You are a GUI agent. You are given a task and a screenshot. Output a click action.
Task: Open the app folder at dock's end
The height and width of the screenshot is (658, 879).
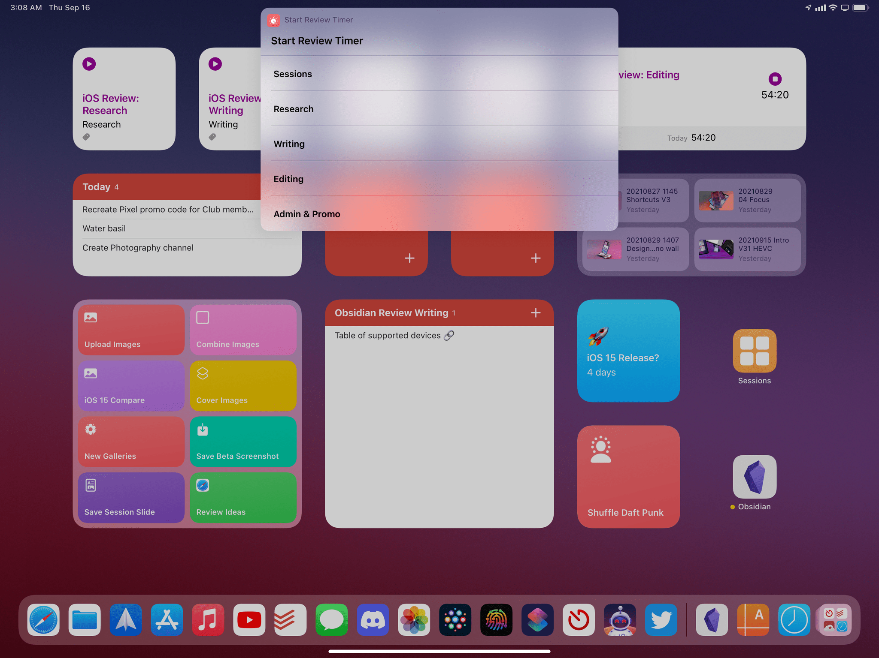click(x=835, y=619)
